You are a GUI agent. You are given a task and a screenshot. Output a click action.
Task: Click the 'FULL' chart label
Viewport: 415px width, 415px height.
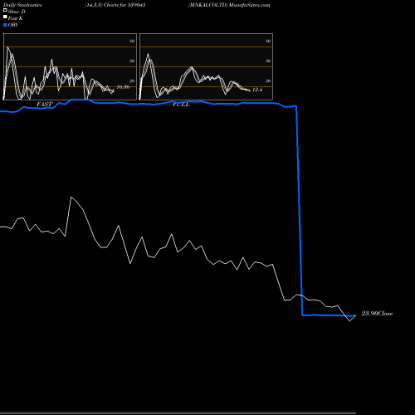181,105
